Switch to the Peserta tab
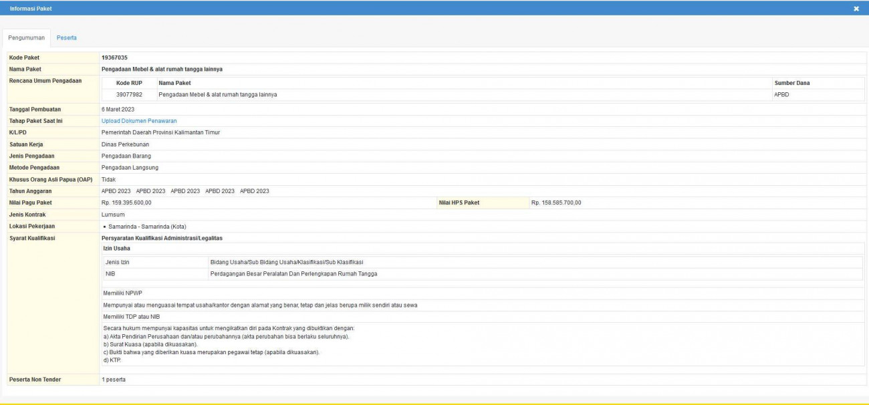 (66, 37)
